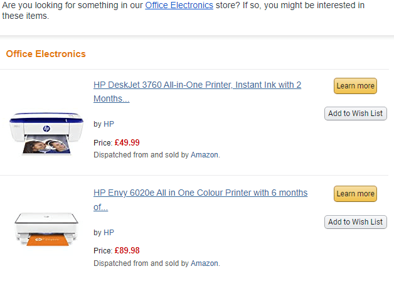Click the dispatch text below the £89.98 price
Viewport: 394px width, 281px height.
(157, 263)
